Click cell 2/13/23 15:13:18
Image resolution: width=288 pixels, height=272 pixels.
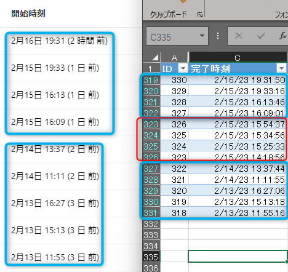[238, 202]
